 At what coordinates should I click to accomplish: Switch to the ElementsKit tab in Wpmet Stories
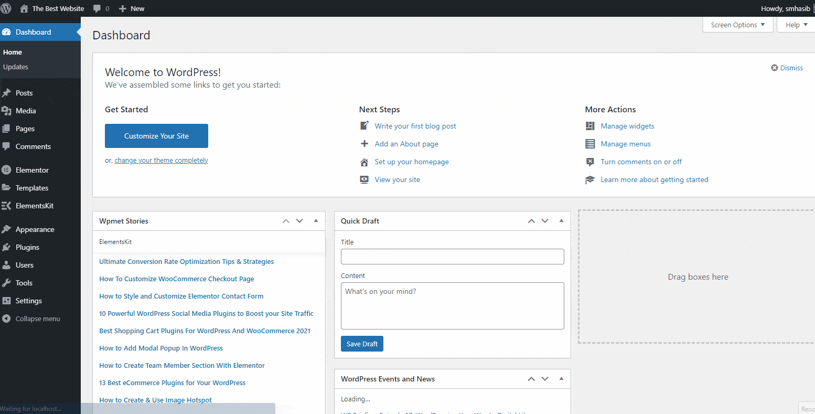[x=115, y=242]
